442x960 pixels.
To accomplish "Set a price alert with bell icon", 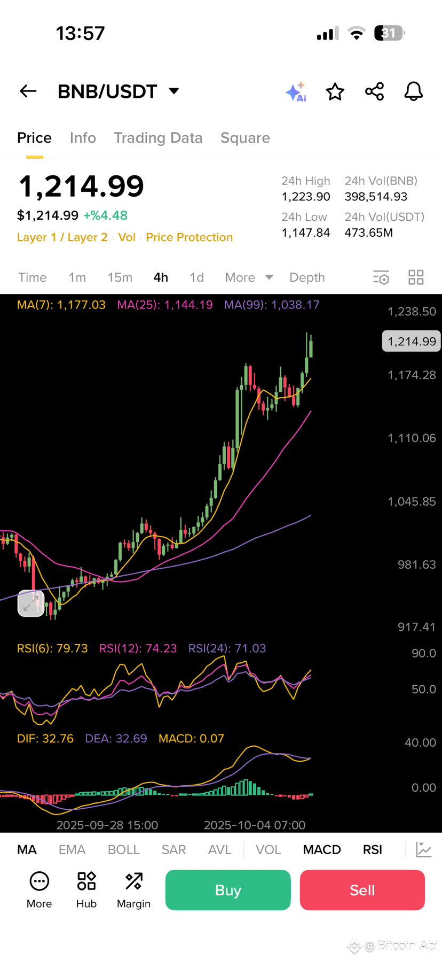I will 414,91.
